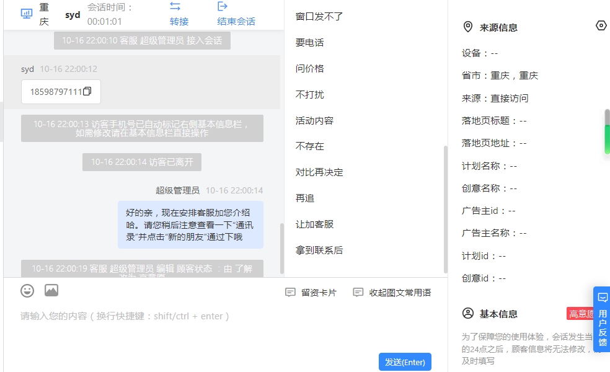Click the 会话时间 00:01:01 timer
Screen dimensions: 610x372
[x=110, y=14]
